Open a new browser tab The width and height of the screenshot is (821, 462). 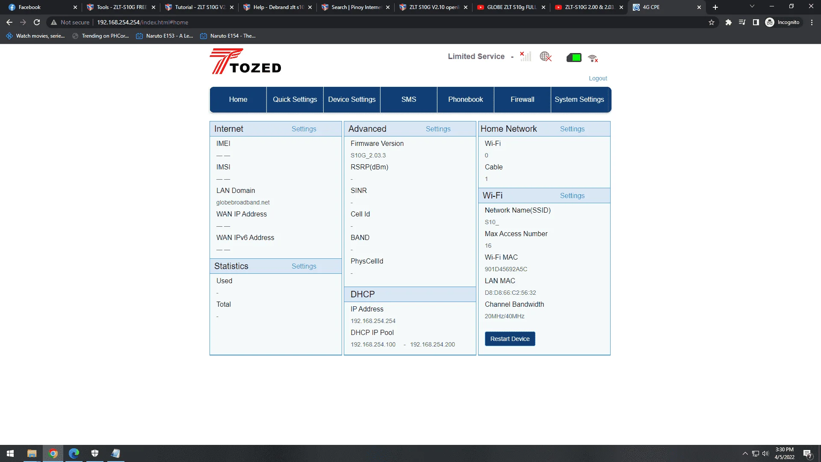pos(715,7)
